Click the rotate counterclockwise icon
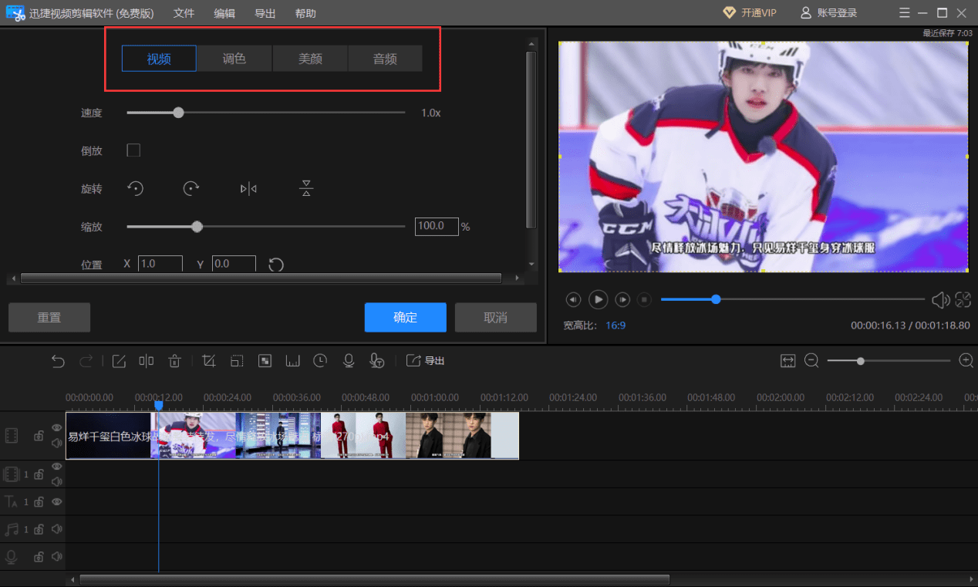 [136, 188]
